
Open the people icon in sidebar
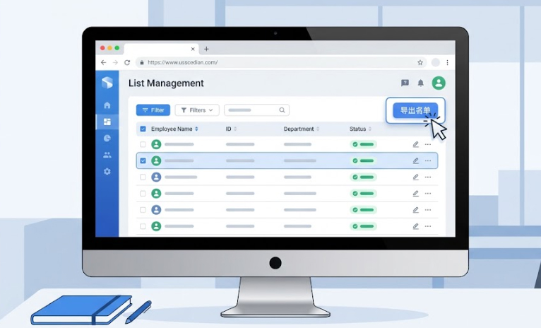coord(107,155)
